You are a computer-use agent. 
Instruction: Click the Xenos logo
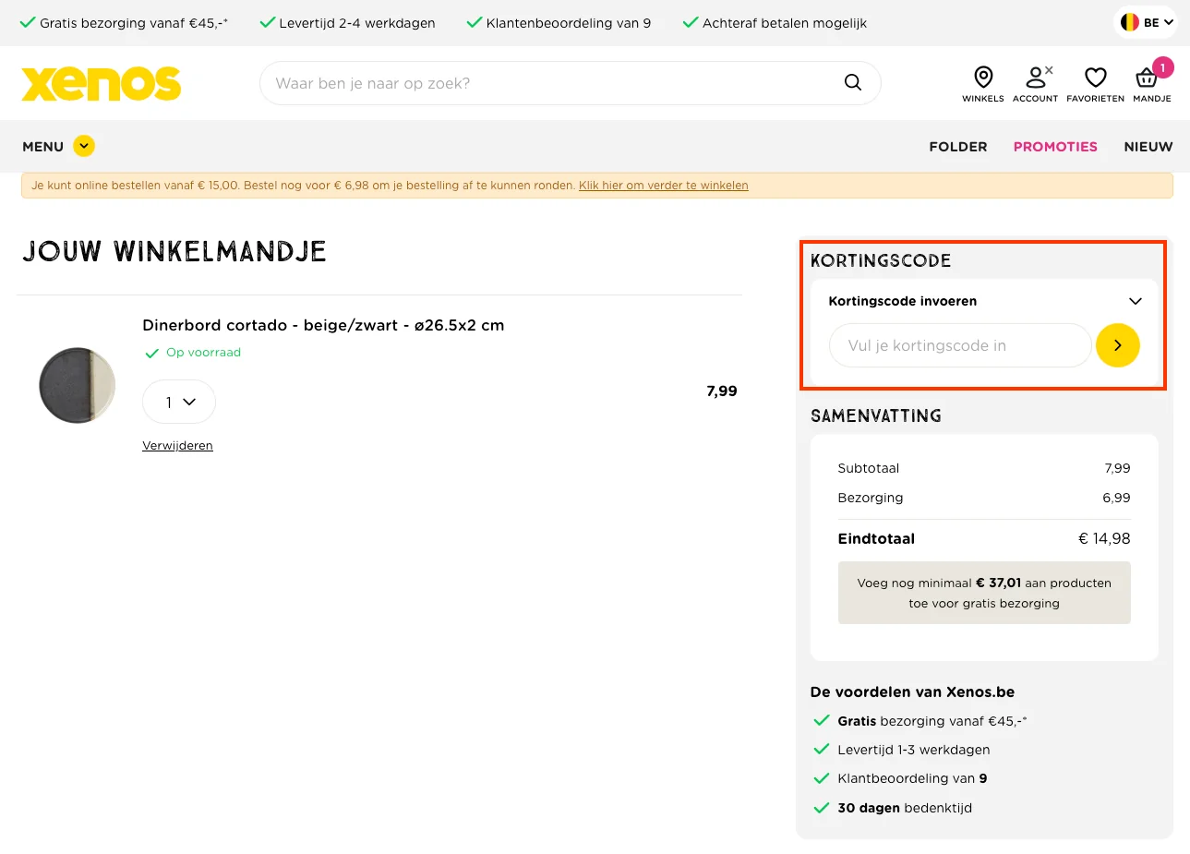[101, 83]
